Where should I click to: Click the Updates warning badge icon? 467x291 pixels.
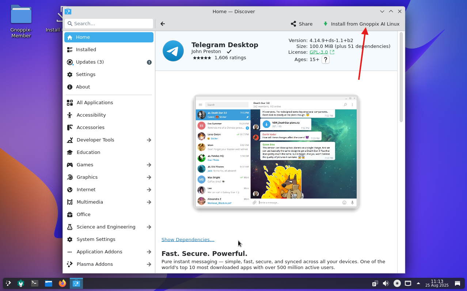pos(149,62)
